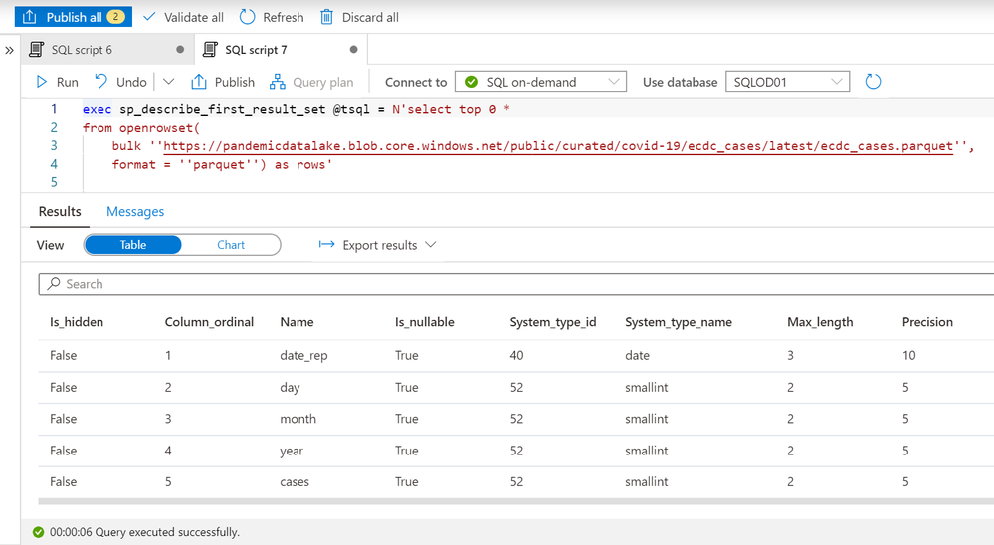Switch to the Messages tab
This screenshot has height=545, width=994.
click(x=135, y=211)
